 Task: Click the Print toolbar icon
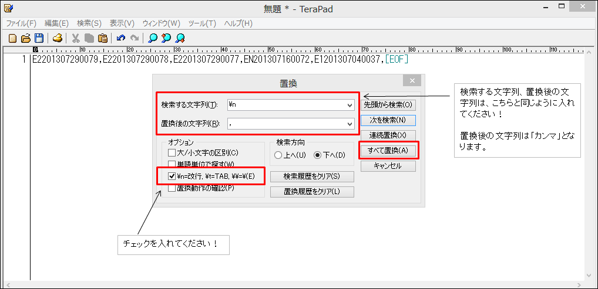pyautogui.click(x=57, y=38)
